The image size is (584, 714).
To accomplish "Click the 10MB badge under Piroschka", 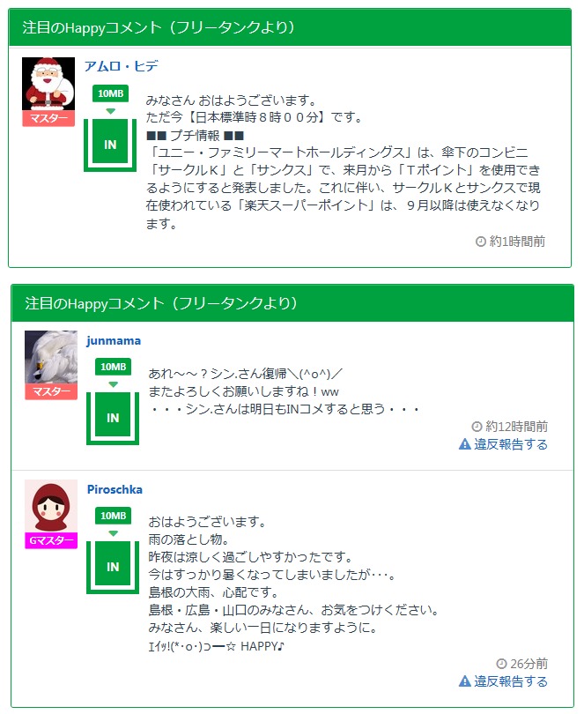I will click(114, 516).
